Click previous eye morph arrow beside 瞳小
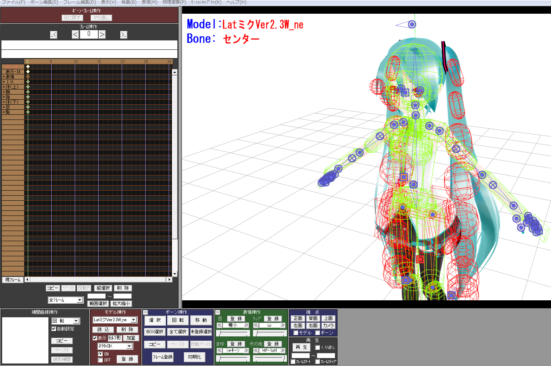The image size is (551, 366). point(219,325)
